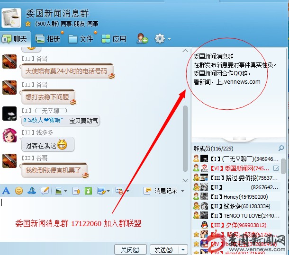Screen dimensions: 289x255
Task: Open the emoji smiley picker
Action: pos(19,191)
